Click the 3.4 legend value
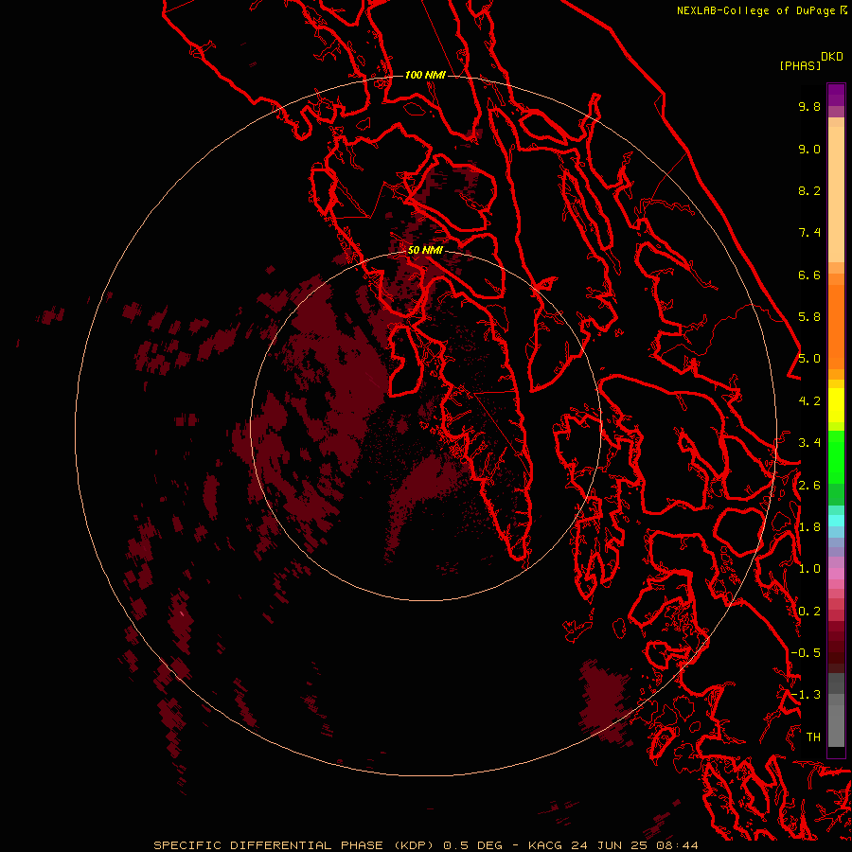Image resolution: width=852 pixels, height=852 pixels. pos(809,443)
